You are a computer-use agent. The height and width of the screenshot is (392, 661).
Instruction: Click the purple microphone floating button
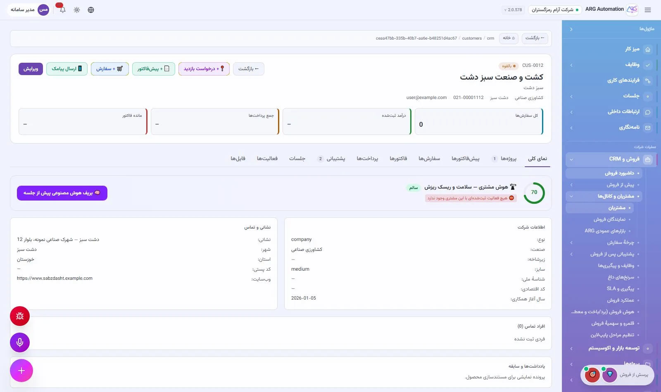(20, 342)
